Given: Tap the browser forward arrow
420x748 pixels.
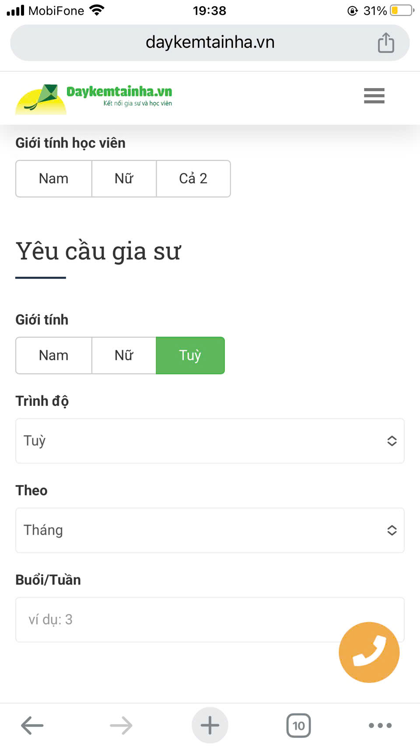Looking at the screenshot, I should click(x=121, y=725).
